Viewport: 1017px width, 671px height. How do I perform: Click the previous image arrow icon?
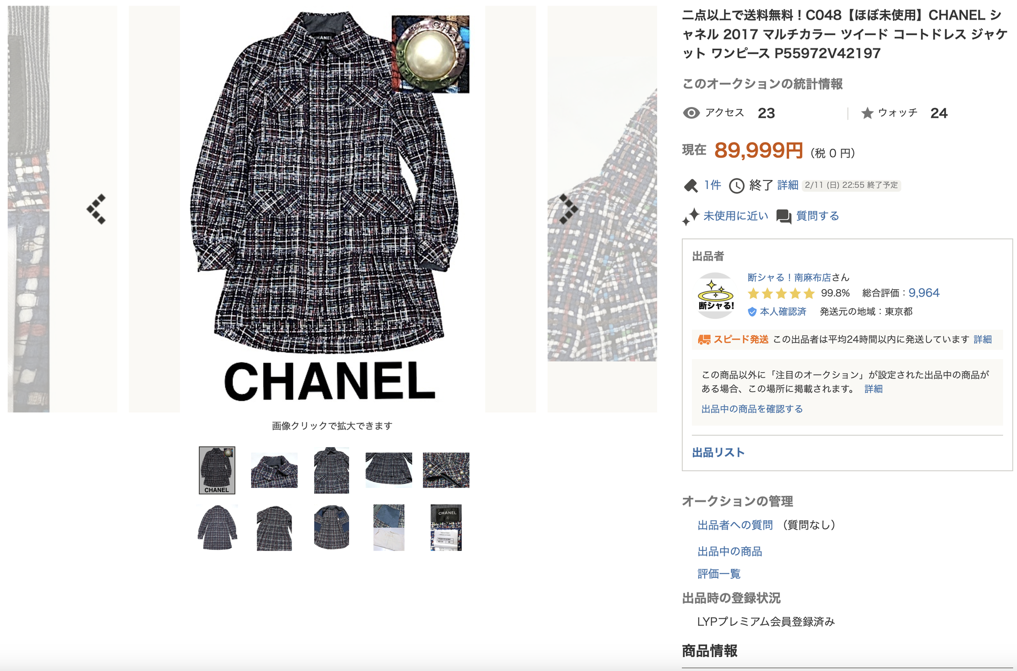[96, 209]
